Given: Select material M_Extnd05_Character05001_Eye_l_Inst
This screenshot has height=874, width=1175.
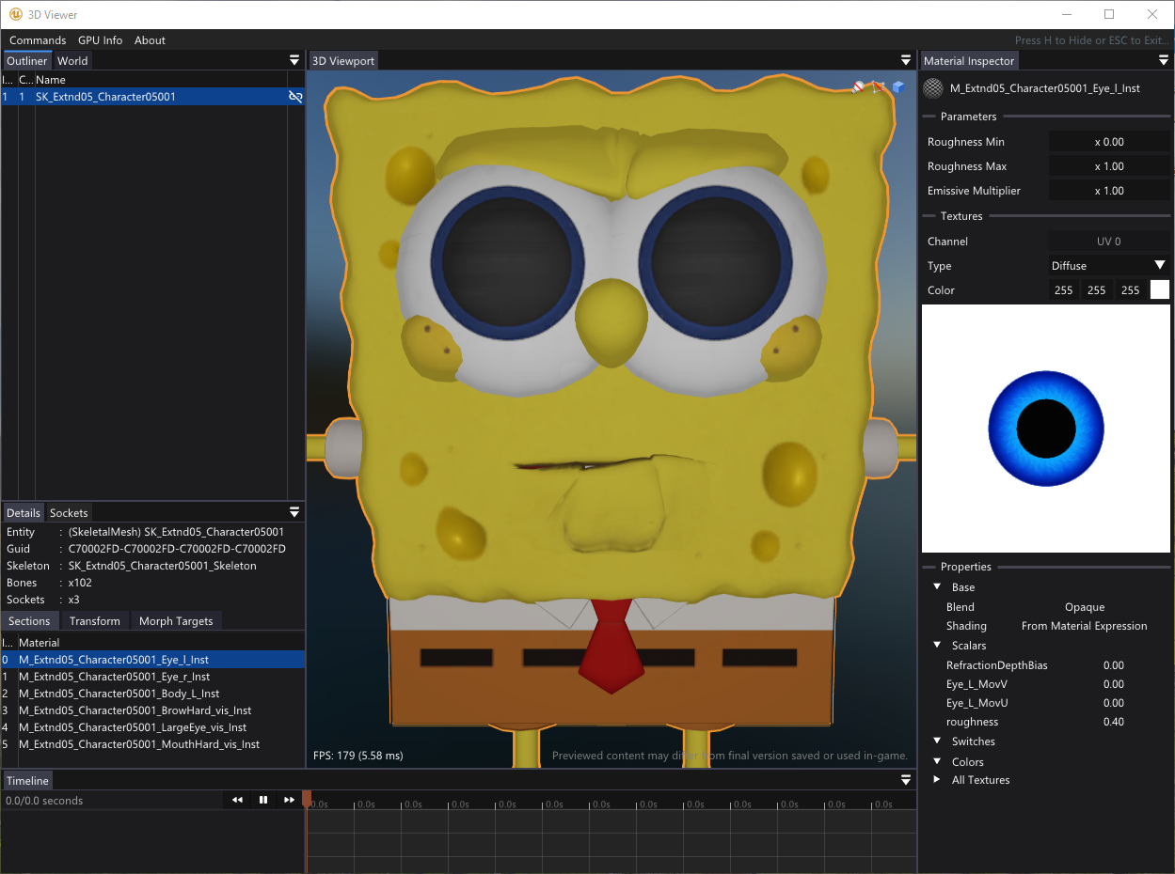Looking at the screenshot, I should pyautogui.click(x=152, y=660).
